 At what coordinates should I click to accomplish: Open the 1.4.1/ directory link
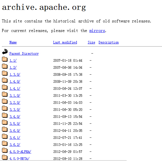pyautogui.click(x=15, y=89)
